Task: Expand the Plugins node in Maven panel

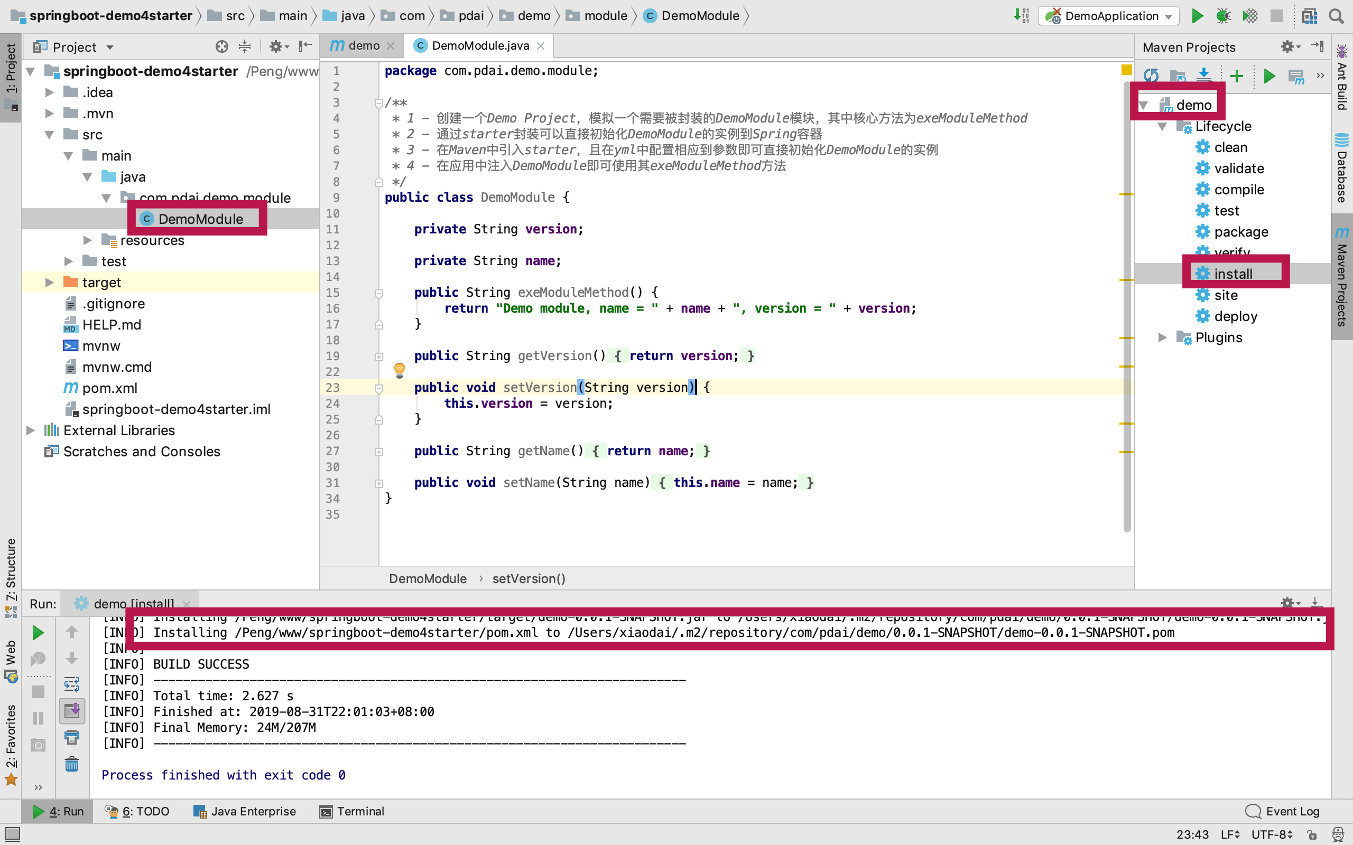Action: tap(1162, 337)
